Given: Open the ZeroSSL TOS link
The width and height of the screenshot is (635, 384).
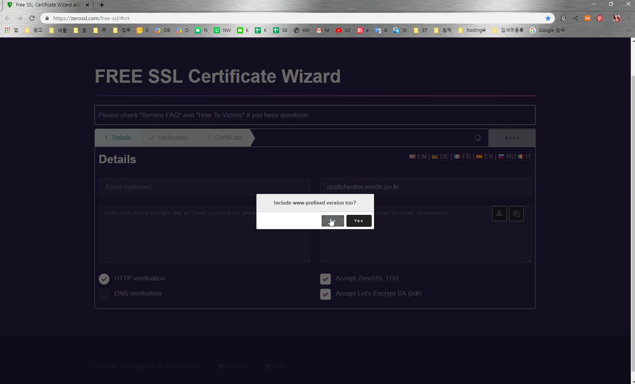Looking at the screenshot, I should 378,278.
